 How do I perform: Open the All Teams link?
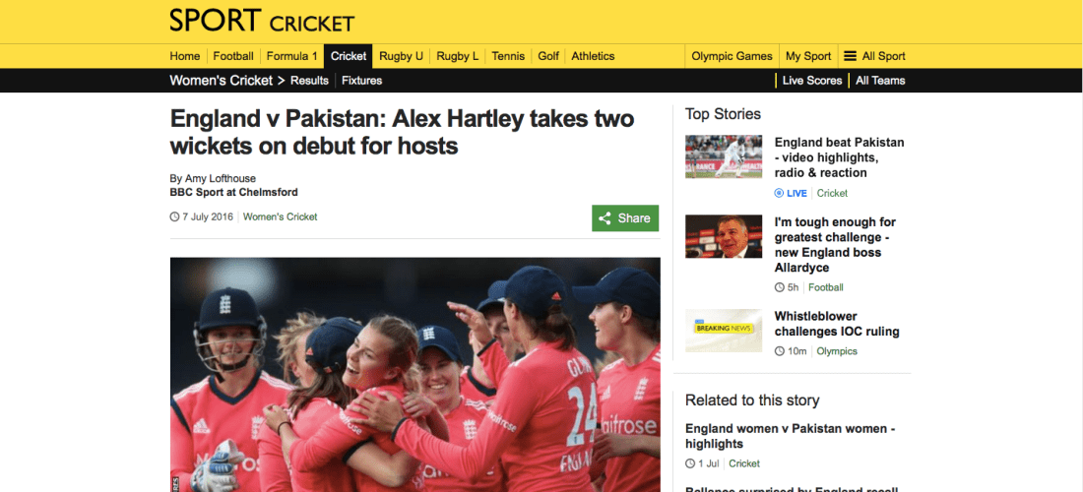pos(880,81)
